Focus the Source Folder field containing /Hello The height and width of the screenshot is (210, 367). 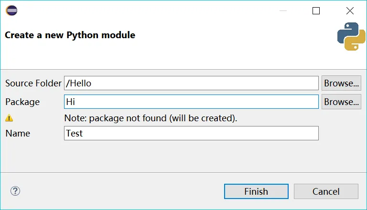click(191, 83)
